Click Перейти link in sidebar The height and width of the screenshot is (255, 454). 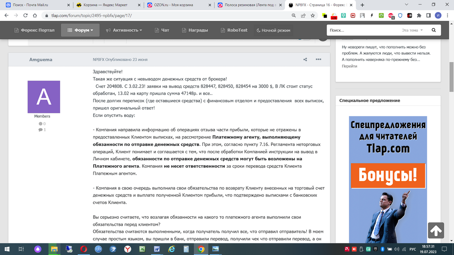(x=349, y=66)
